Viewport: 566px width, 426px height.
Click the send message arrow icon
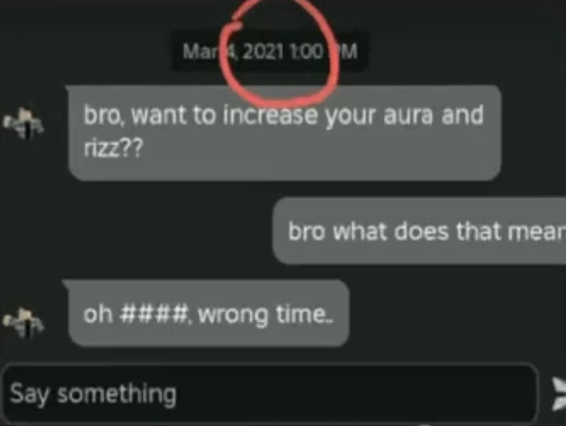tap(559, 394)
